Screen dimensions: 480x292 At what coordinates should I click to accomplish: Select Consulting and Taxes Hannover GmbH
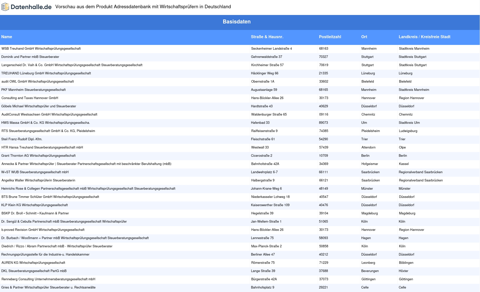30,98
